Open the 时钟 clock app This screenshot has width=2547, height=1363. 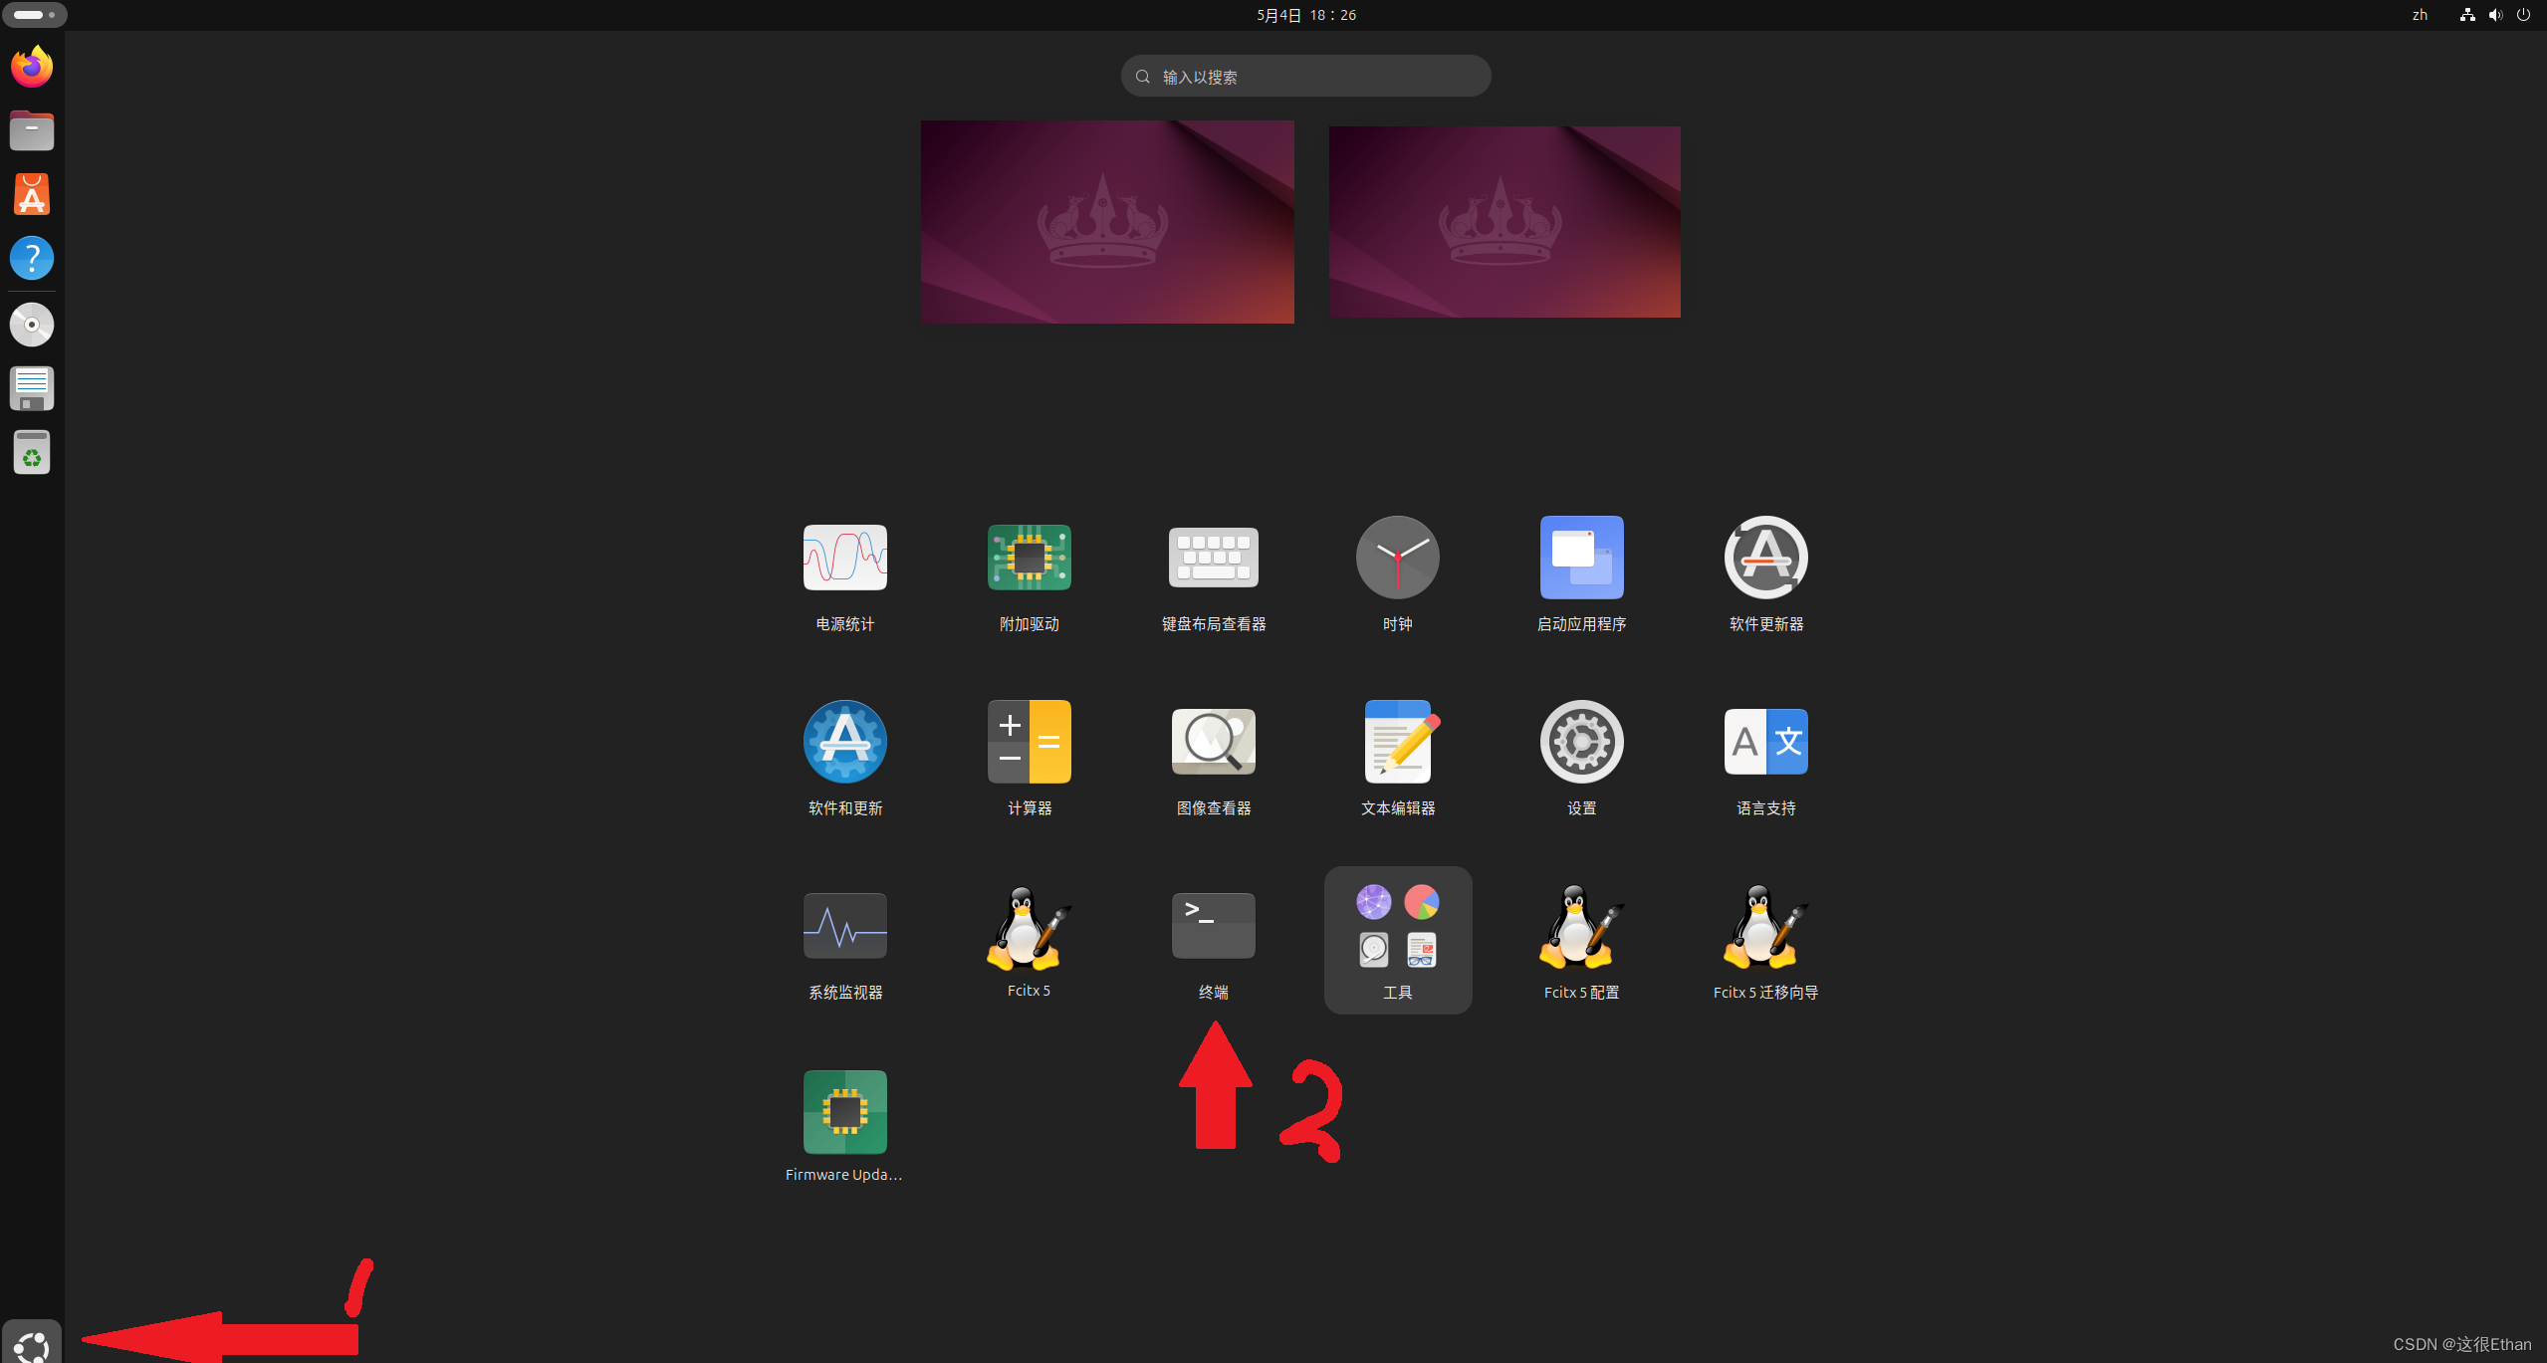click(x=1397, y=559)
